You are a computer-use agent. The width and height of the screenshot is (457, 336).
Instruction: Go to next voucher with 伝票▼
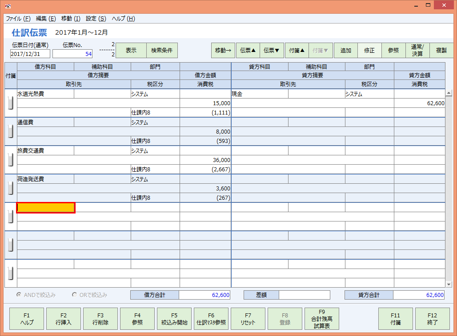[272, 50]
